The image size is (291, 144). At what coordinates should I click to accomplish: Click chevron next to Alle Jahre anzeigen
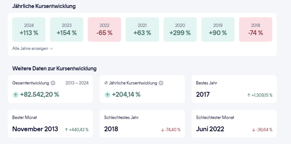51,49
